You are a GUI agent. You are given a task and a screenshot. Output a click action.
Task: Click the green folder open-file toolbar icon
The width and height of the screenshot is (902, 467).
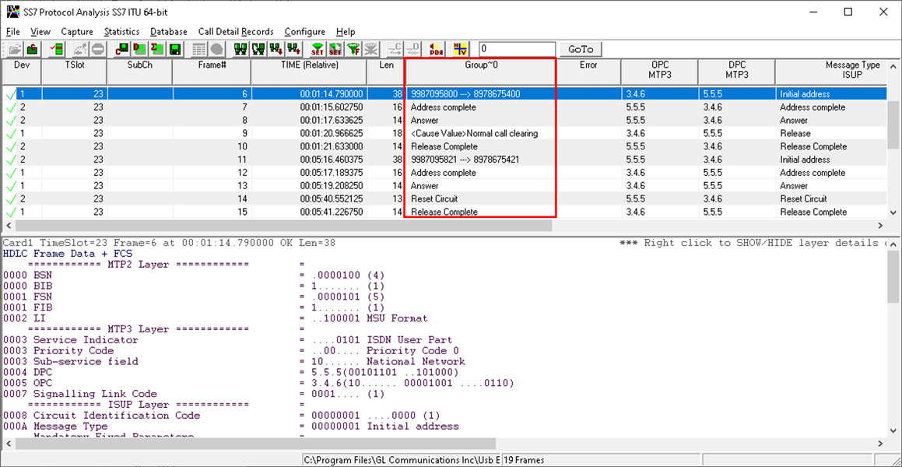33,50
